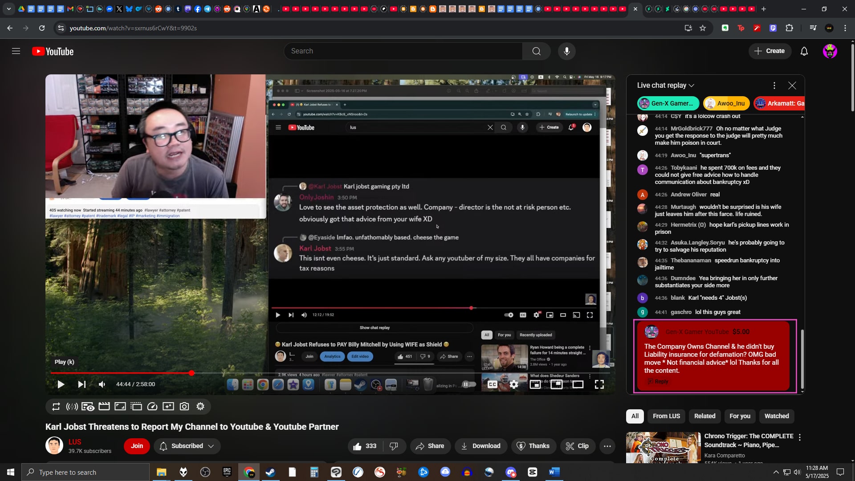Click the resize player extension icon
The height and width of the screenshot is (481, 855).
point(120,407)
